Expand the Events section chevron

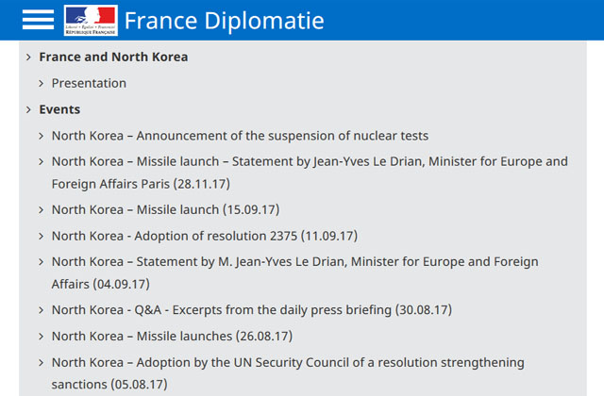pos(29,110)
